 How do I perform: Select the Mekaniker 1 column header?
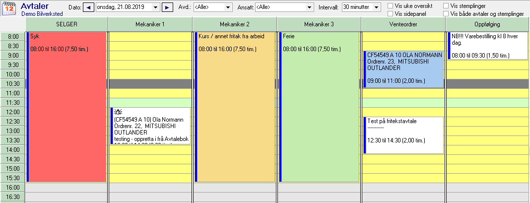[150, 24]
